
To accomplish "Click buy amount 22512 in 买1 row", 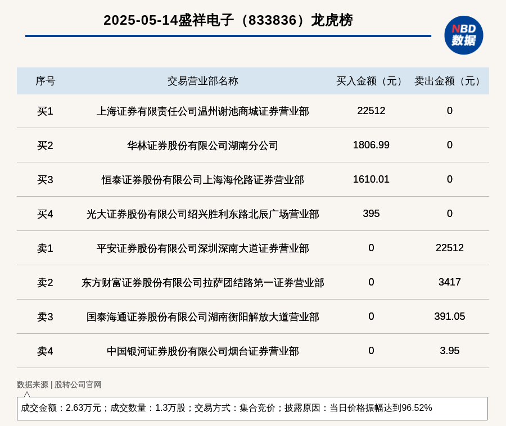I will point(371,111).
